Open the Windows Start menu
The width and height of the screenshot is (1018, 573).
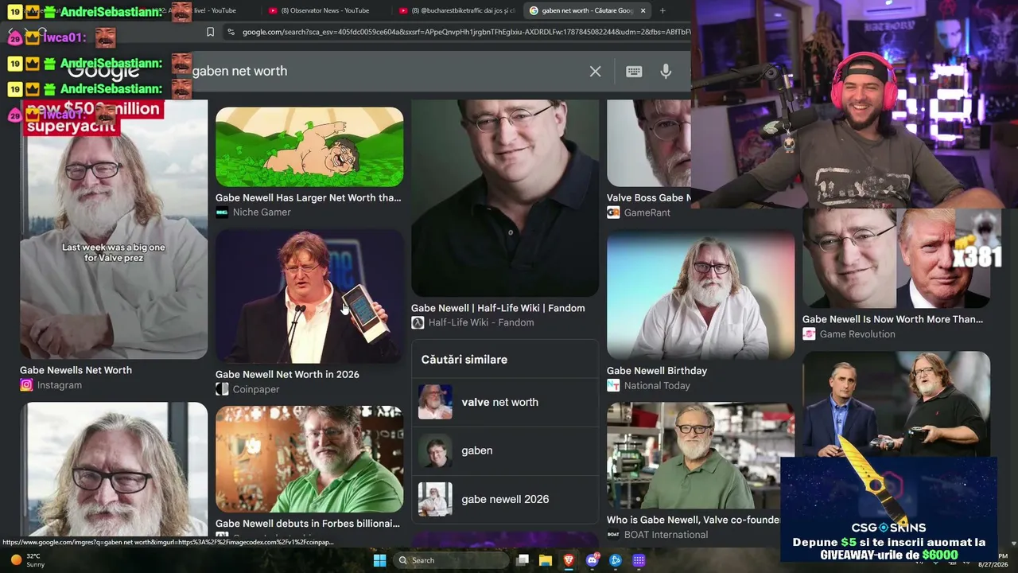[379, 560]
